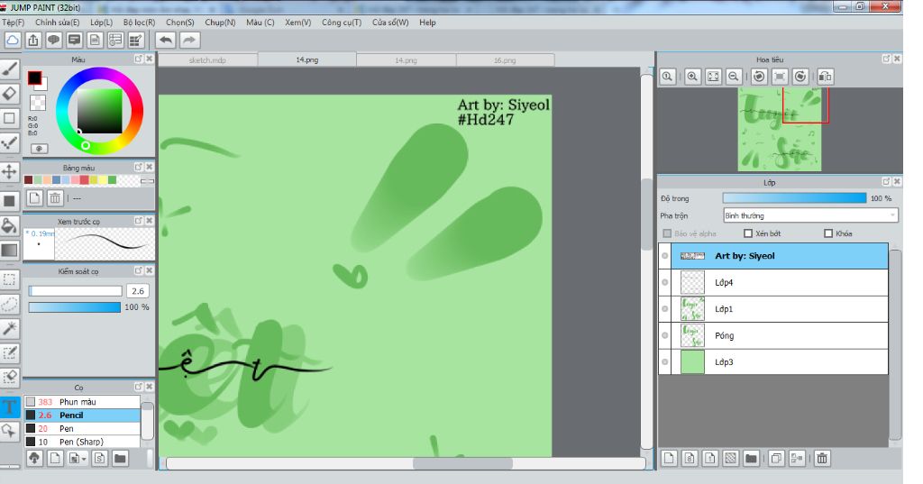Toggle the Bảo vệ alpha checkbox
This screenshot has height=484, width=923.
tap(667, 233)
